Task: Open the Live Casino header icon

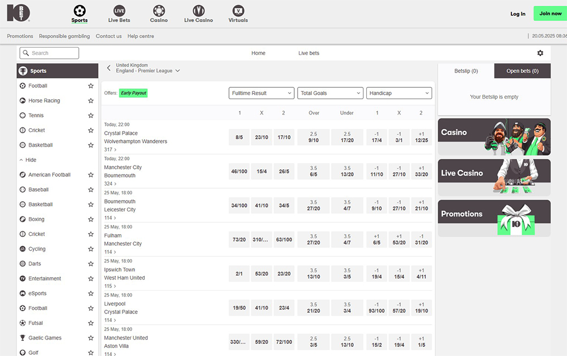Action: coord(198,11)
